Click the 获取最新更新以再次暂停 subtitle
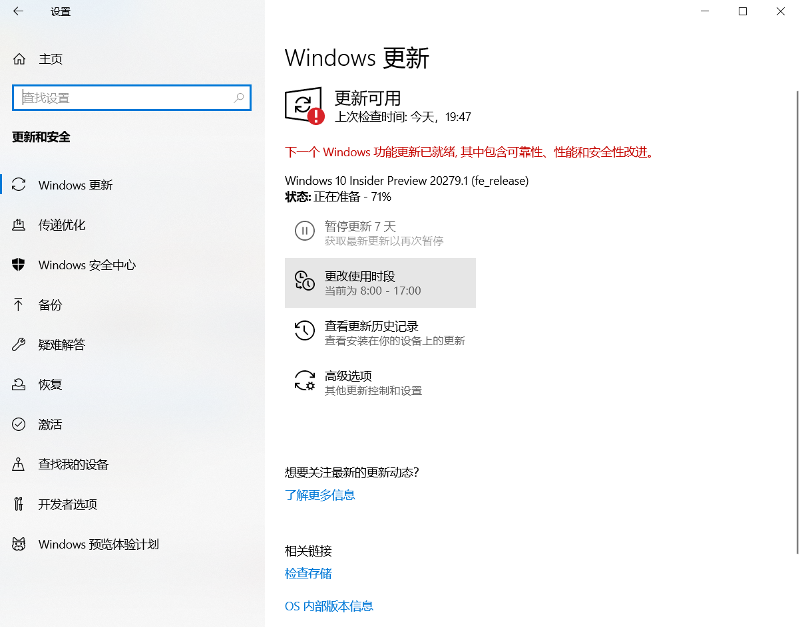This screenshot has width=800, height=627. pos(384,241)
